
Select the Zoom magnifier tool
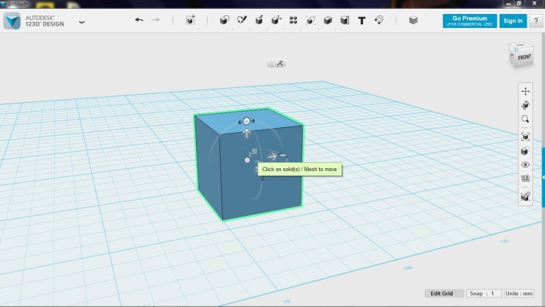[x=525, y=119]
